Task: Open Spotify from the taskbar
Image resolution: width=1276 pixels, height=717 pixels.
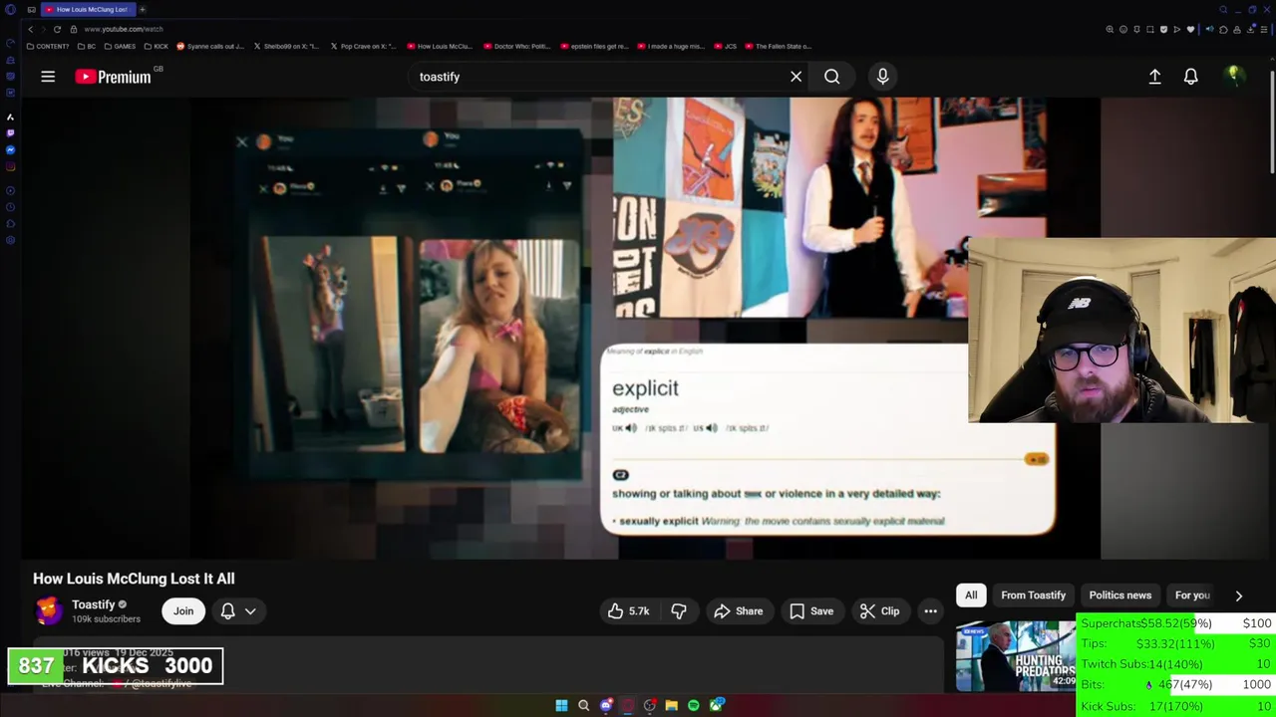Action: 694,705
